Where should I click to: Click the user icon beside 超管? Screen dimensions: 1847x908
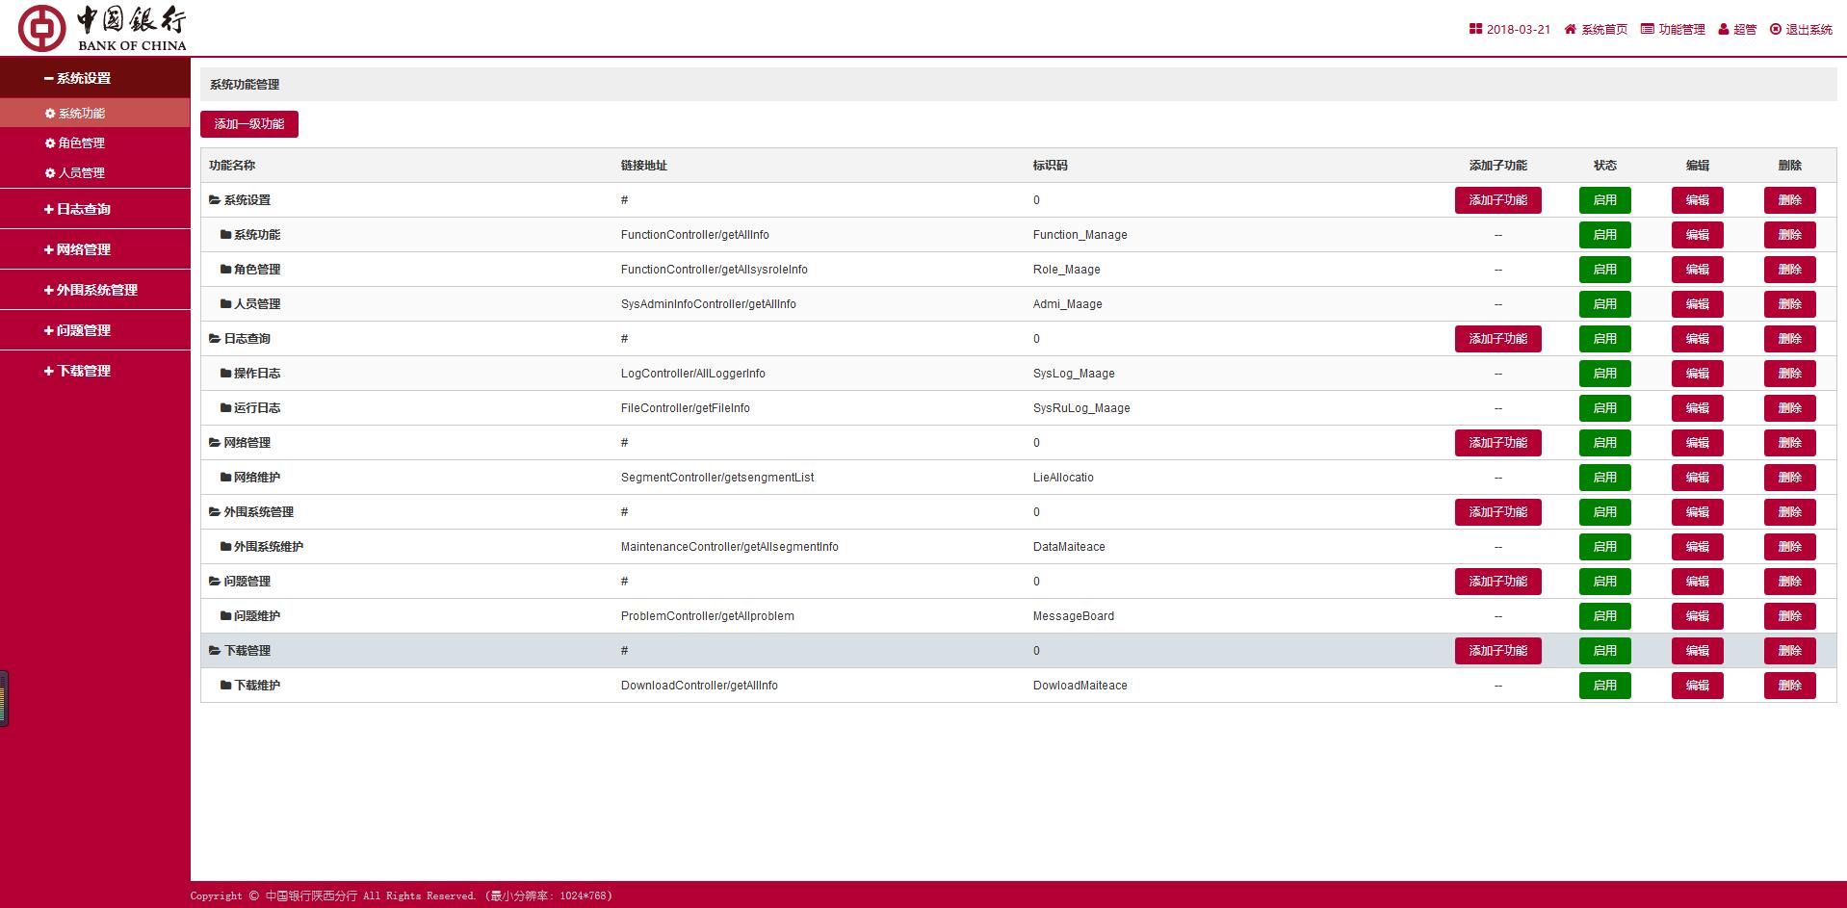[x=1724, y=30]
